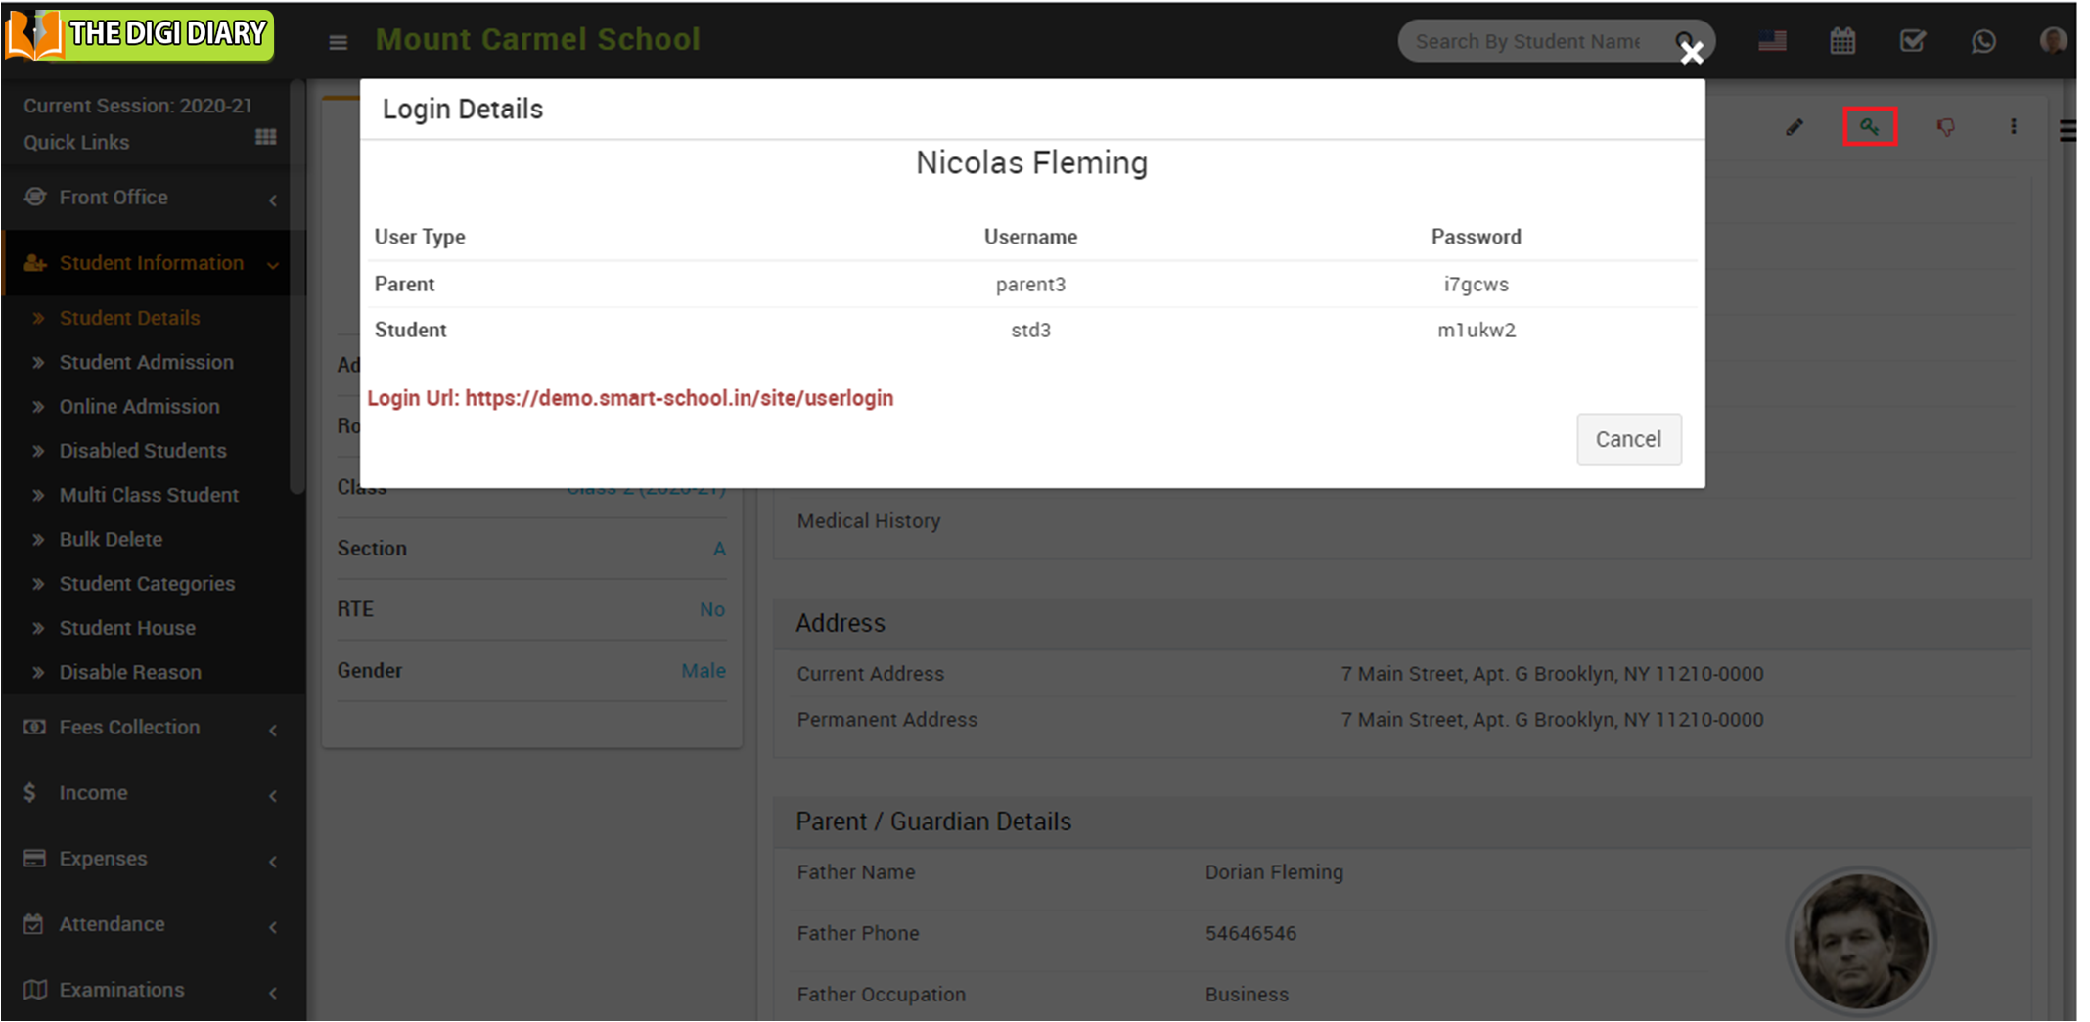Image resolution: width=2090 pixels, height=1022 pixels.
Task: Open the WhatsApp icon in header
Action: [1983, 41]
